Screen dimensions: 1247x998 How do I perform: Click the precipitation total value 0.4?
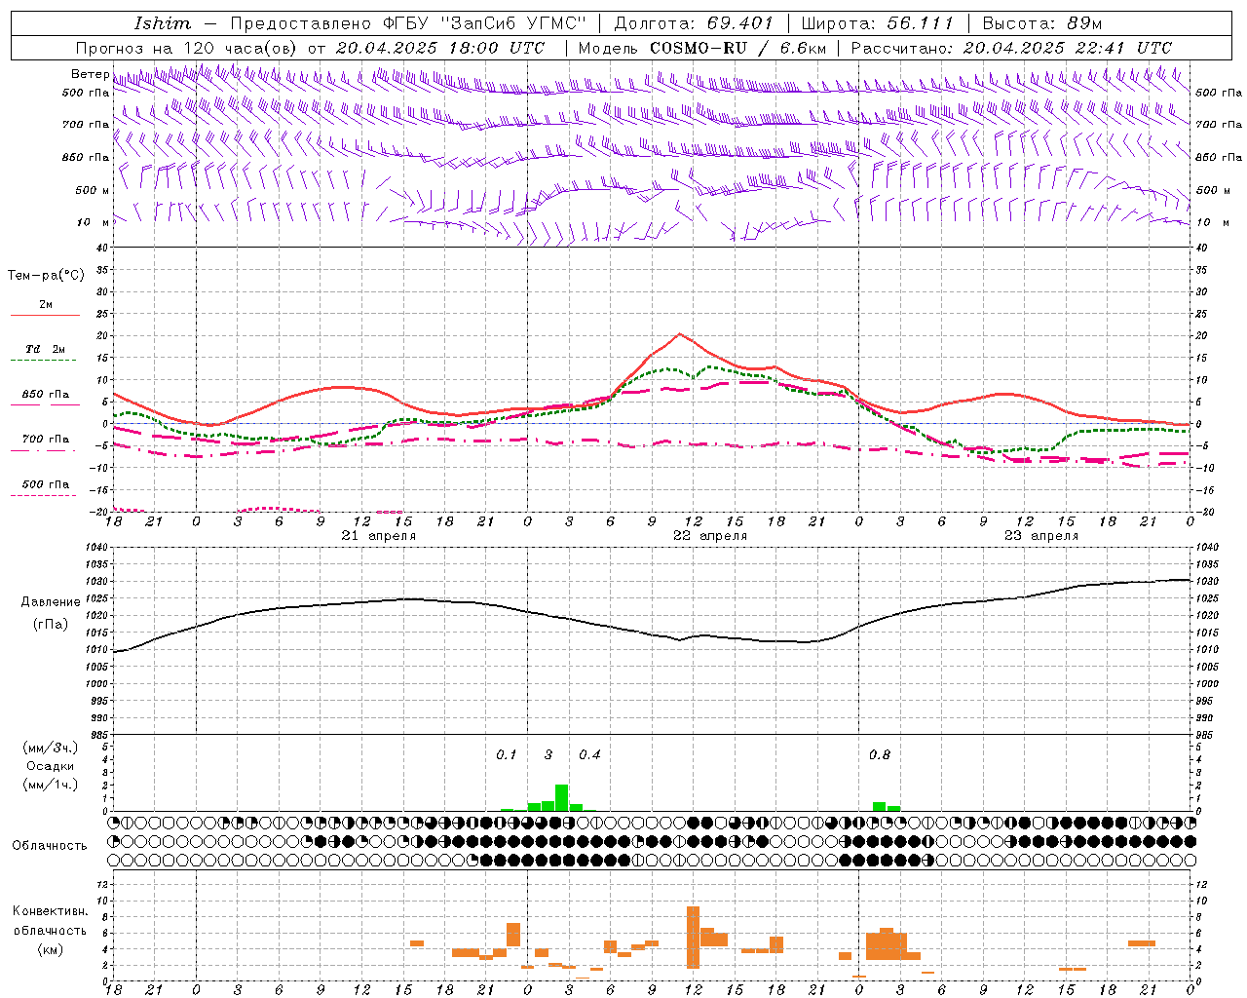[589, 754]
